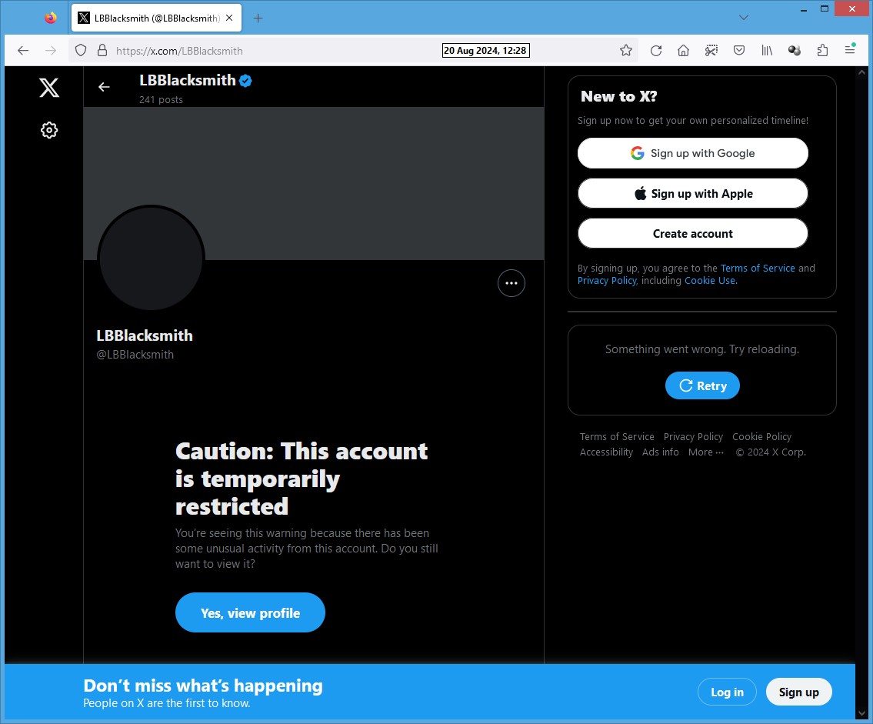Open the Firefox hamburger application menu

(x=850, y=50)
